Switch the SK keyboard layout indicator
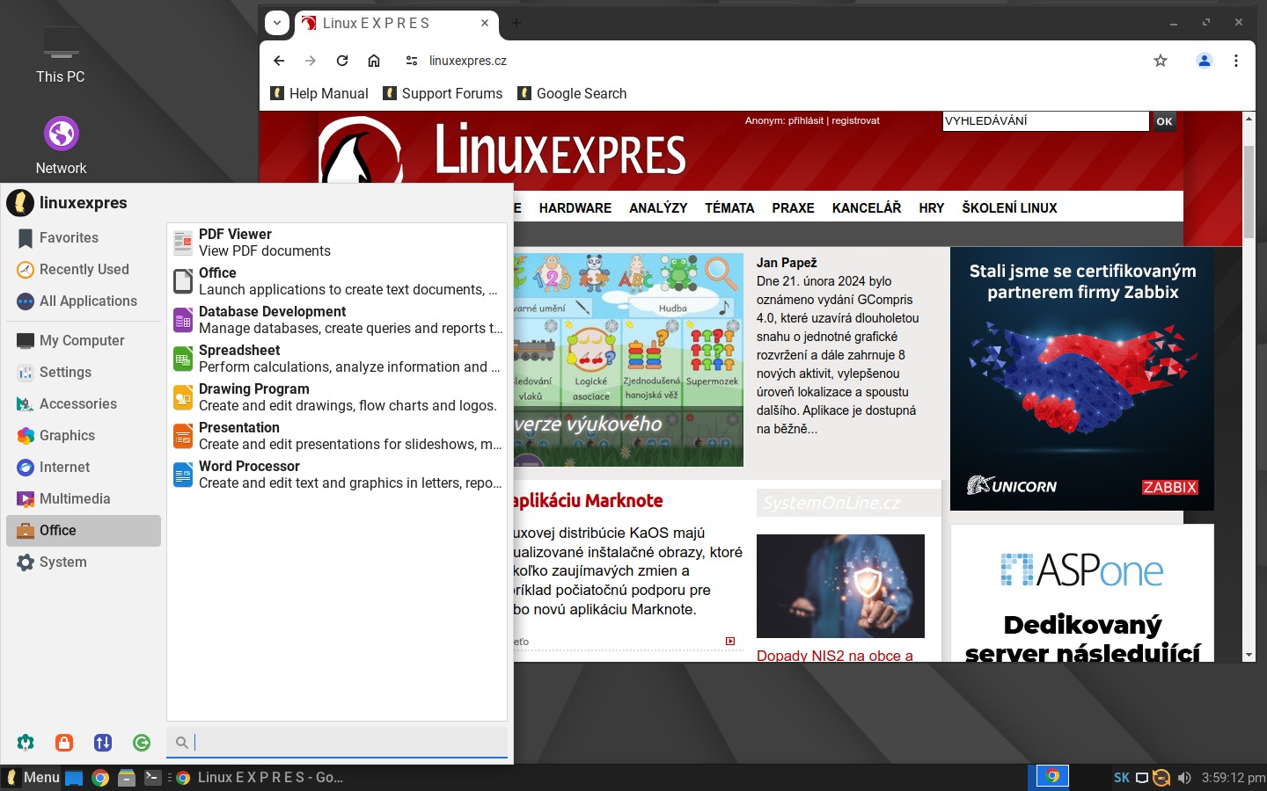1267x791 pixels. point(1121,778)
